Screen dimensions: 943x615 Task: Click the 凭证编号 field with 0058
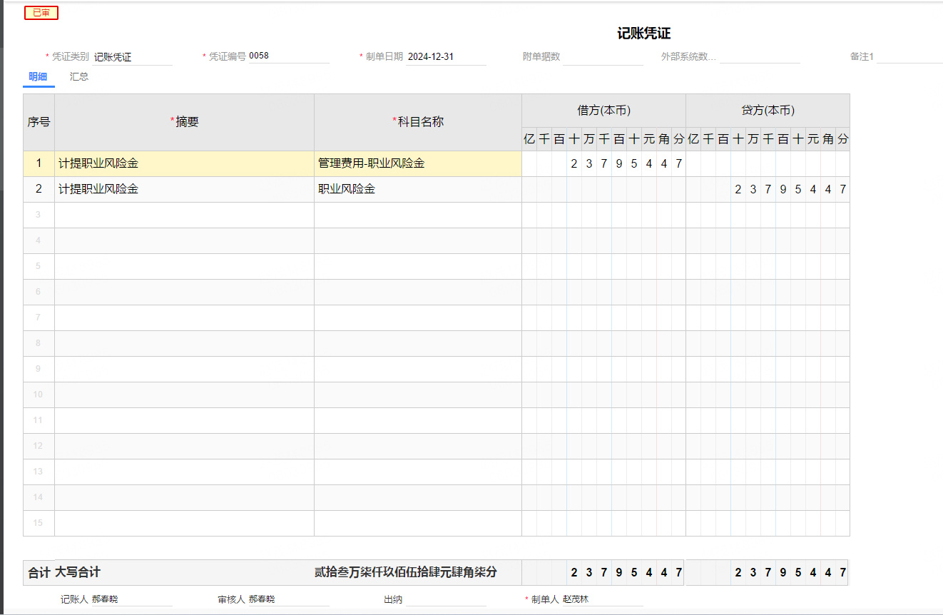287,56
